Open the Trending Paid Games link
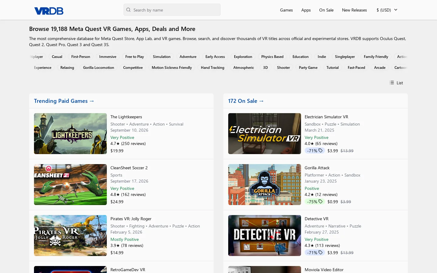 [64, 101]
